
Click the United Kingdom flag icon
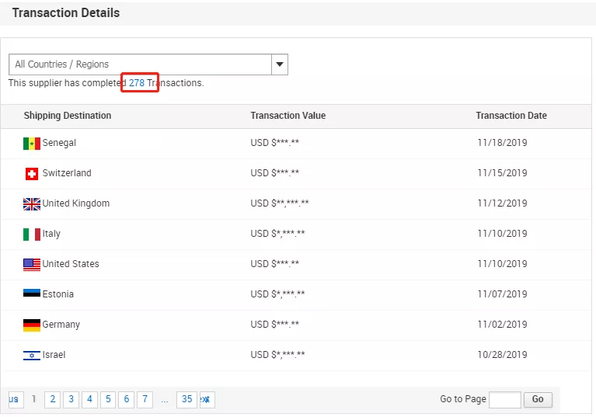(x=32, y=204)
